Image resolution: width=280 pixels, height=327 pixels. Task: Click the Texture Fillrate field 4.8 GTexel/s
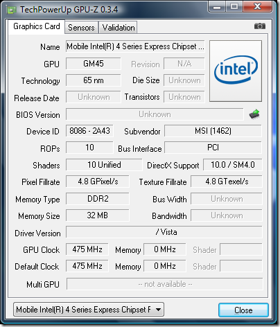click(227, 182)
